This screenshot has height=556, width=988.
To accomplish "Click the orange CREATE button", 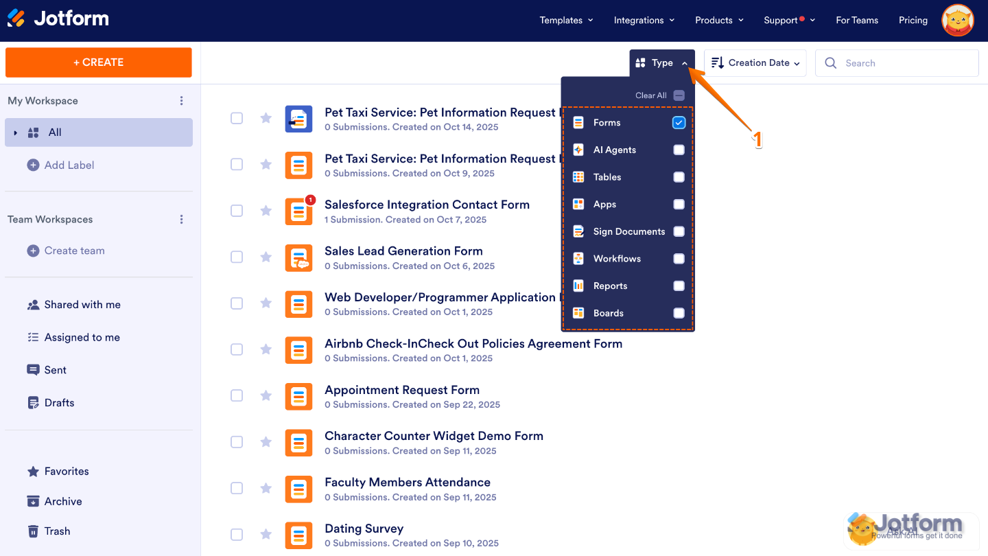I will pyautogui.click(x=98, y=62).
